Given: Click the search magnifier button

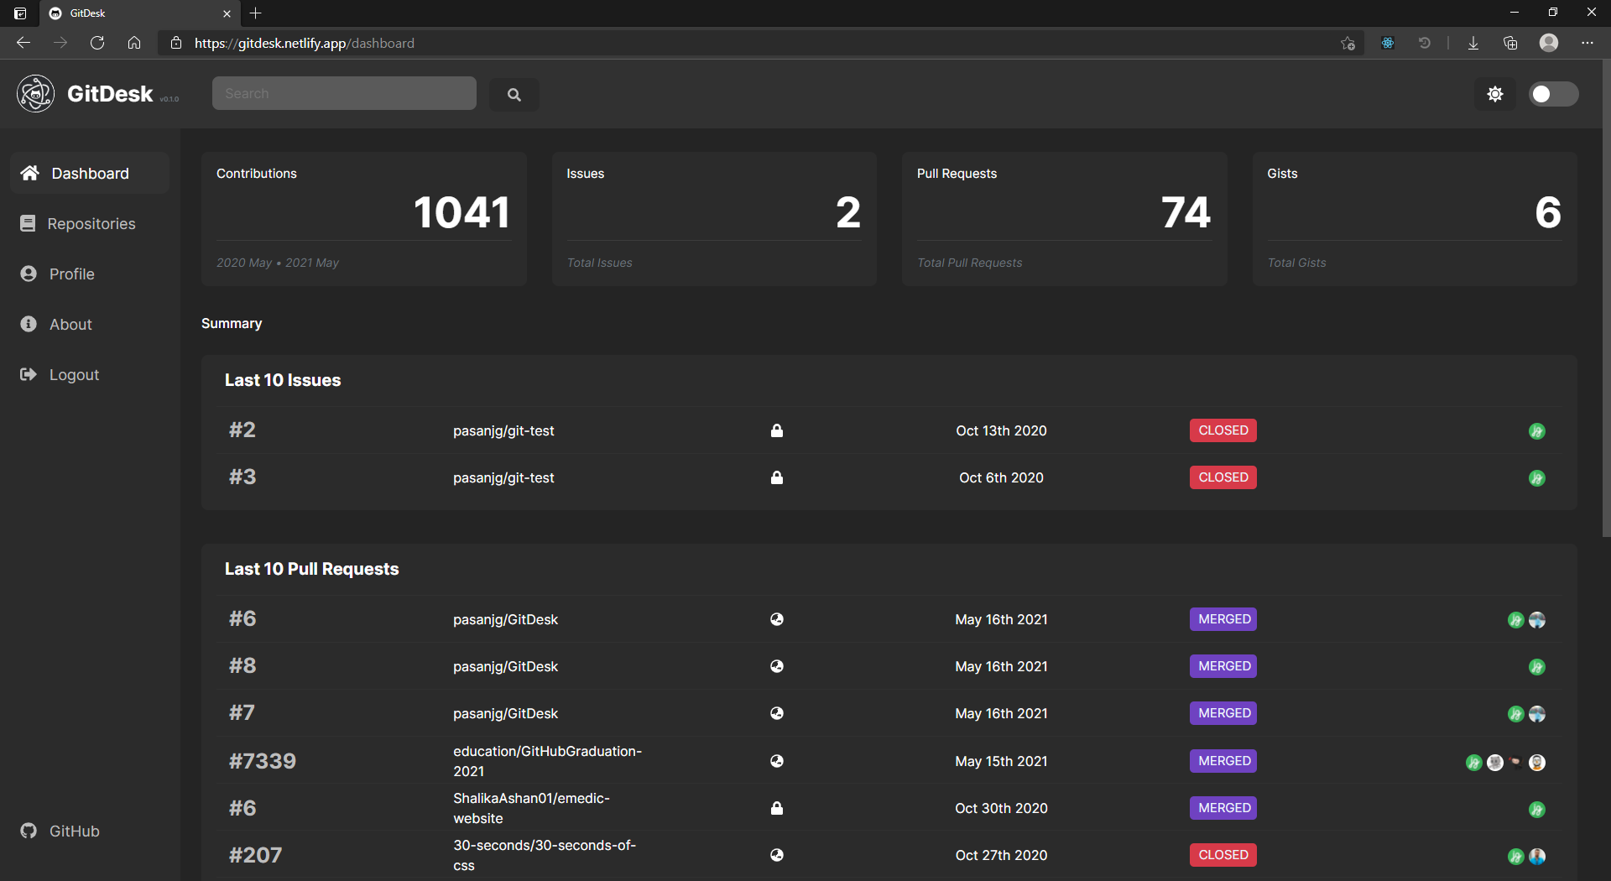Looking at the screenshot, I should (514, 95).
